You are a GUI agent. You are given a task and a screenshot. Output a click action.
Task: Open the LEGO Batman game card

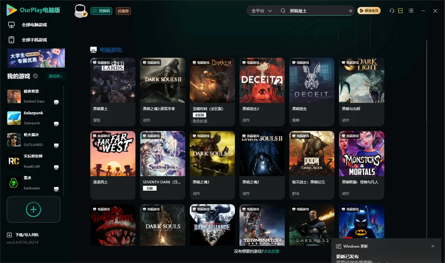[361, 221]
